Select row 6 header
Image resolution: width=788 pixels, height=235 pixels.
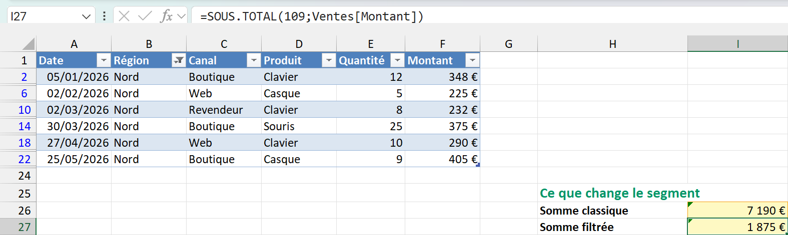pyautogui.click(x=18, y=93)
